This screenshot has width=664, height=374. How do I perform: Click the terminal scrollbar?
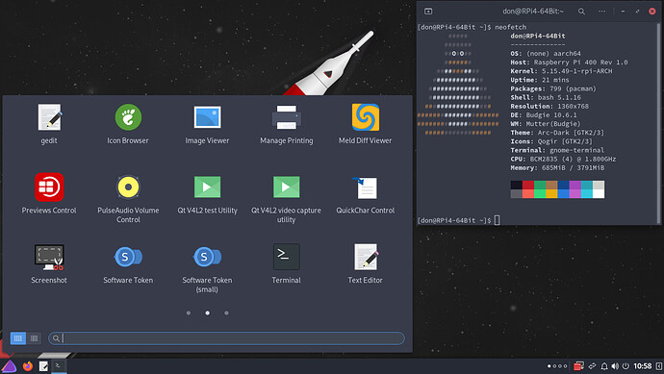(x=658, y=123)
